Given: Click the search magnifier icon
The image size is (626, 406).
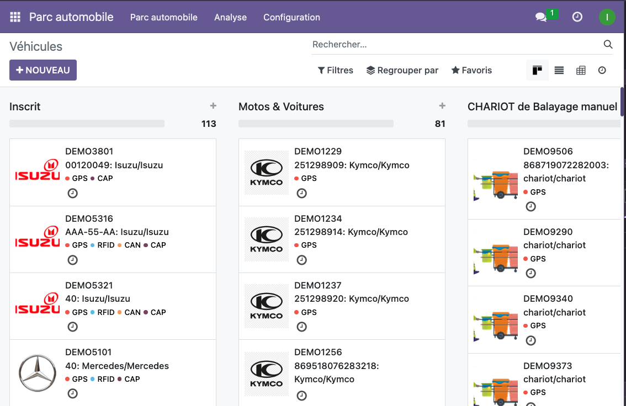Looking at the screenshot, I should [x=608, y=45].
